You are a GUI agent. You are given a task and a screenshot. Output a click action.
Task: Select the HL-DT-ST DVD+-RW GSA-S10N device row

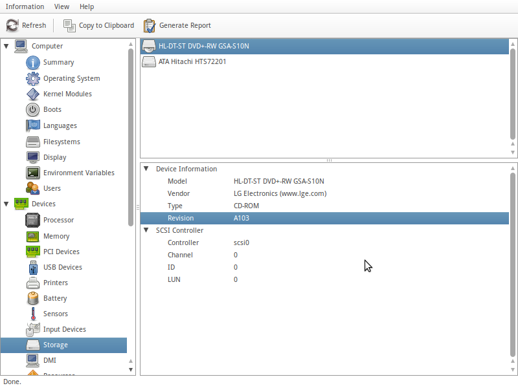[x=325, y=46]
